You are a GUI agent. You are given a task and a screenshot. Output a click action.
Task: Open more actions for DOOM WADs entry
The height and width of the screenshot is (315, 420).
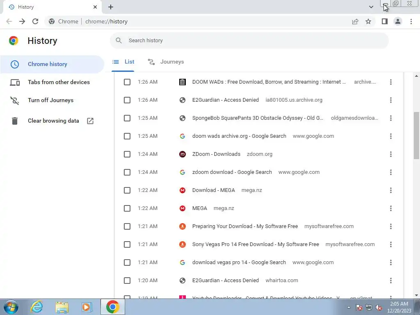(x=391, y=82)
